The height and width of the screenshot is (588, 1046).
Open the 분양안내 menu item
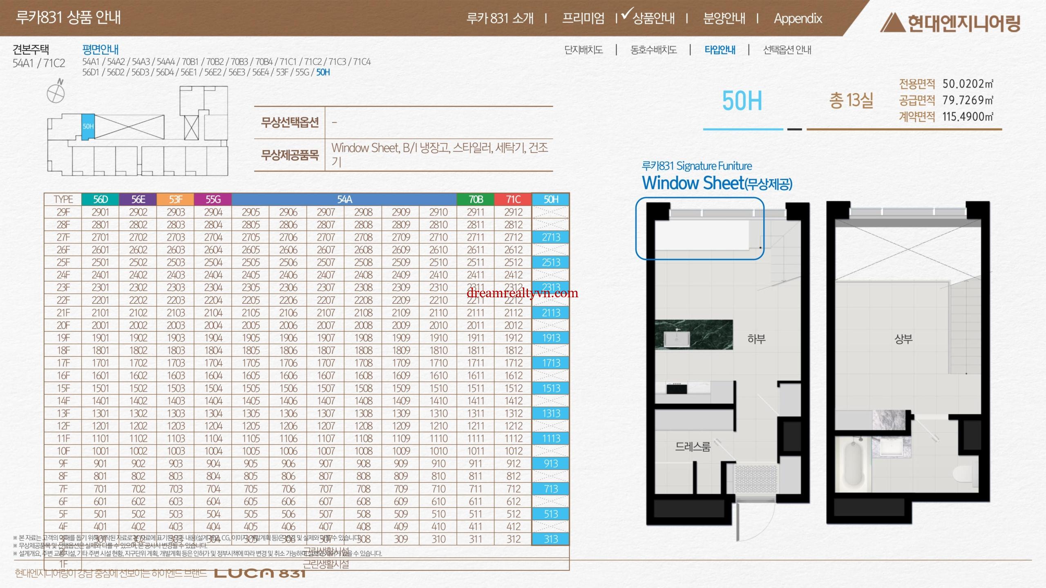pyautogui.click(x=724, y=18)
